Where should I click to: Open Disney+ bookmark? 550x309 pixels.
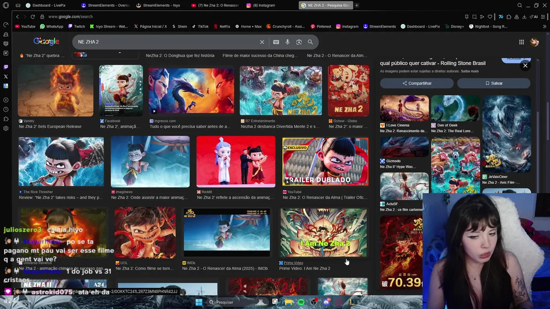point(454,26)
